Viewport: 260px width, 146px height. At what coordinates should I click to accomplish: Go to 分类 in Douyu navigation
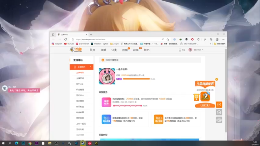[x=114, y=50]
